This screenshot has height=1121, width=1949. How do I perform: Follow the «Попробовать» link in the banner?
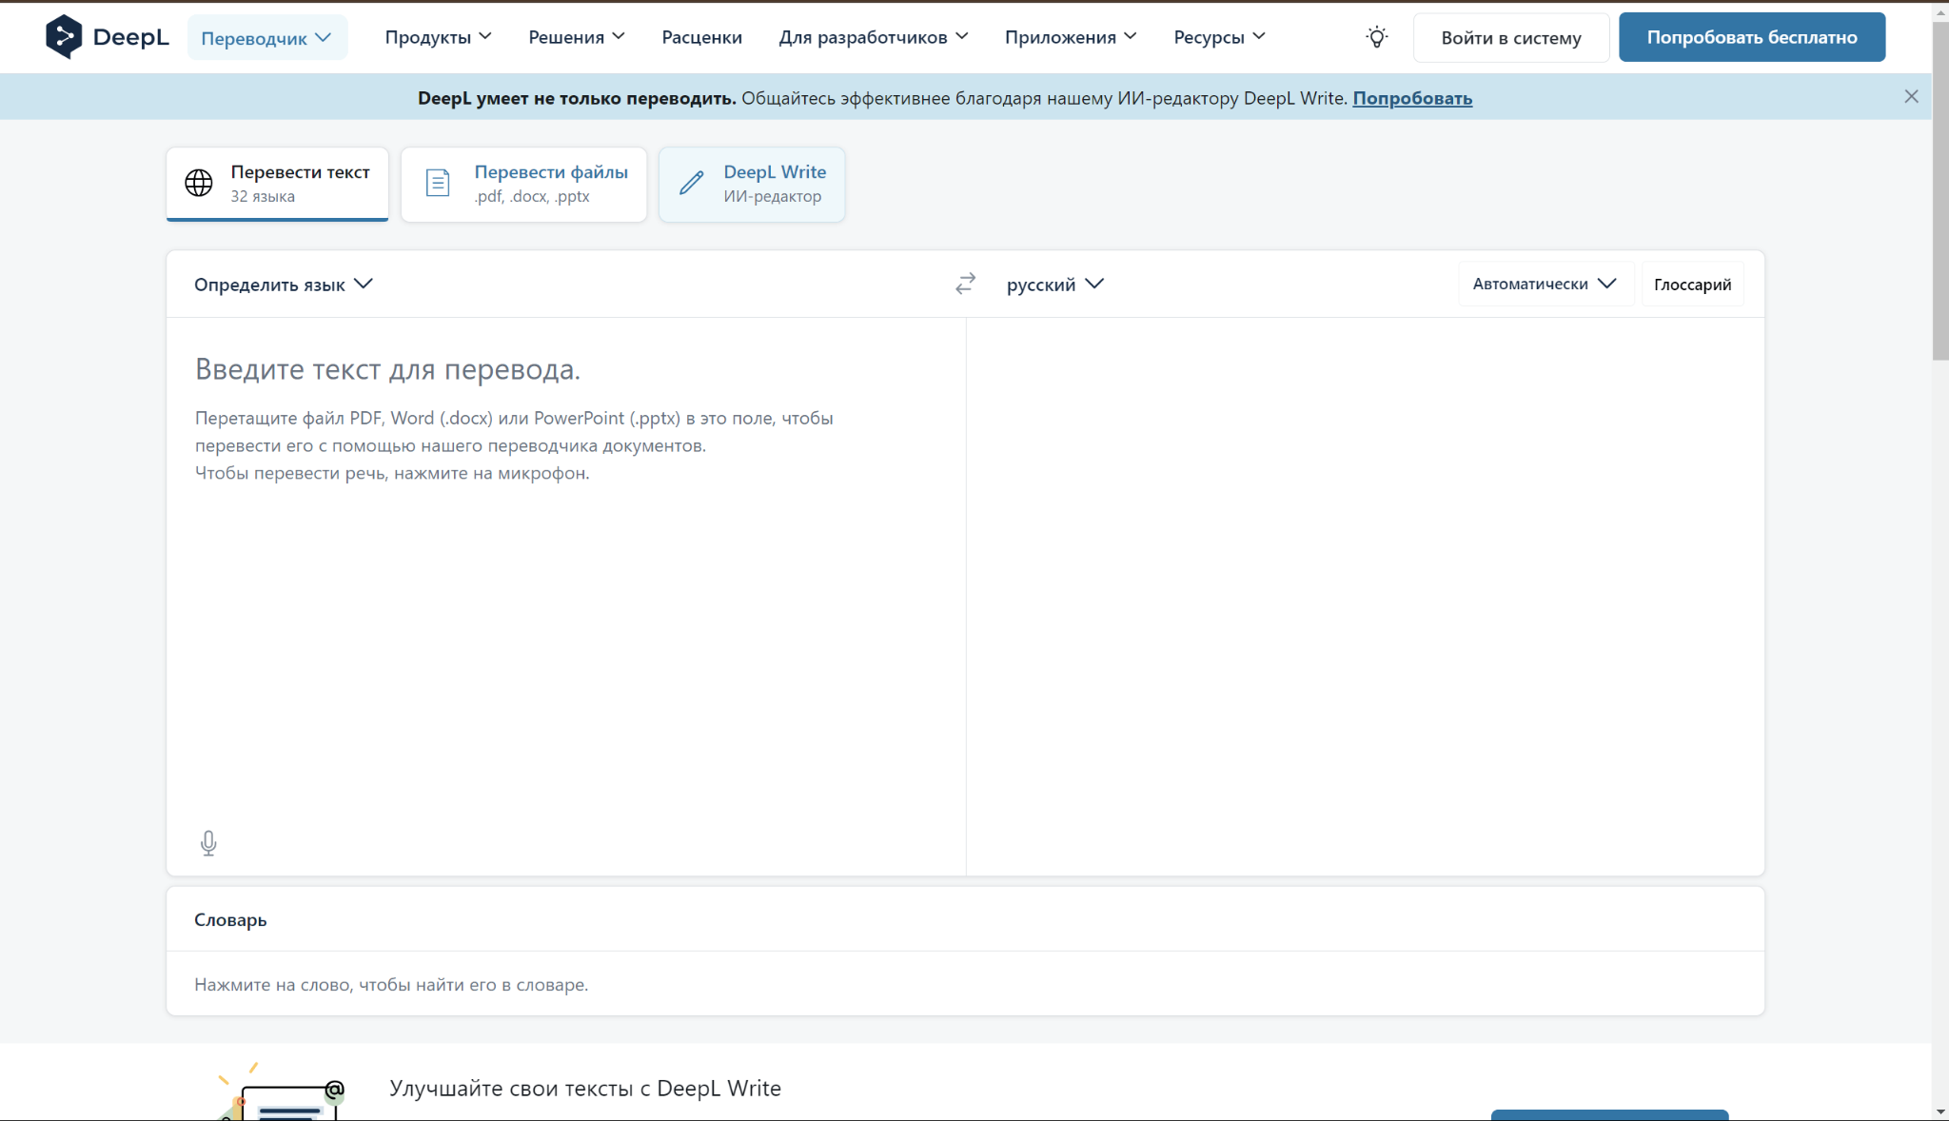pyautogui.click(x=1412, y=97)
